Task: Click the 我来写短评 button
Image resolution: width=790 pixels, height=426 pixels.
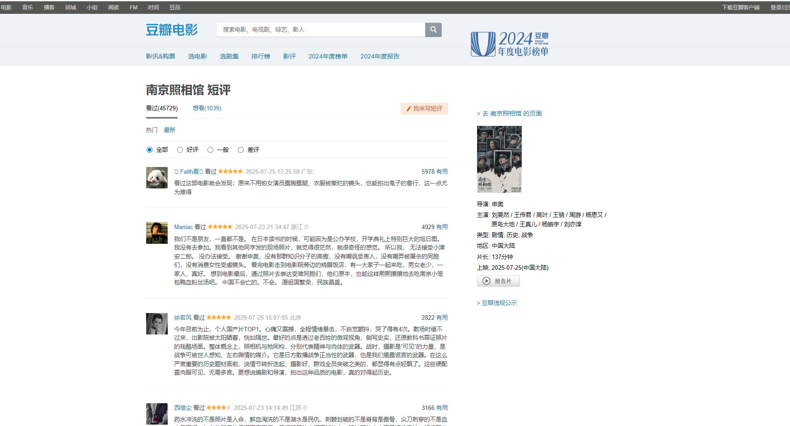Action: pyautogui.click(x=424, y=109)
